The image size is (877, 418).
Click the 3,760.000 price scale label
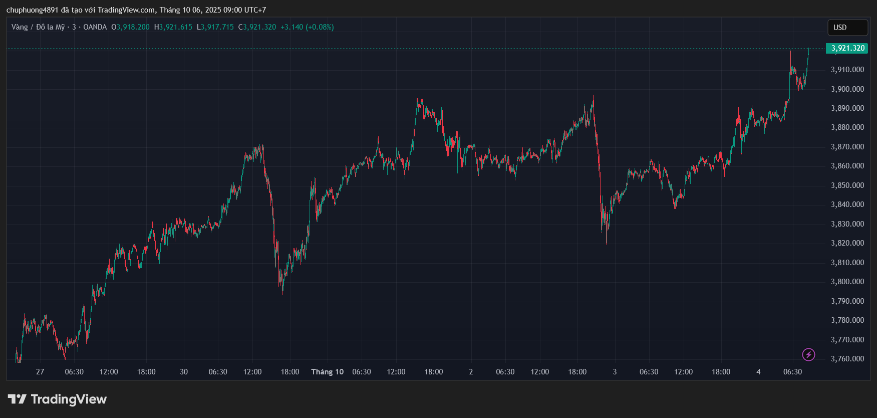point(847,359)
